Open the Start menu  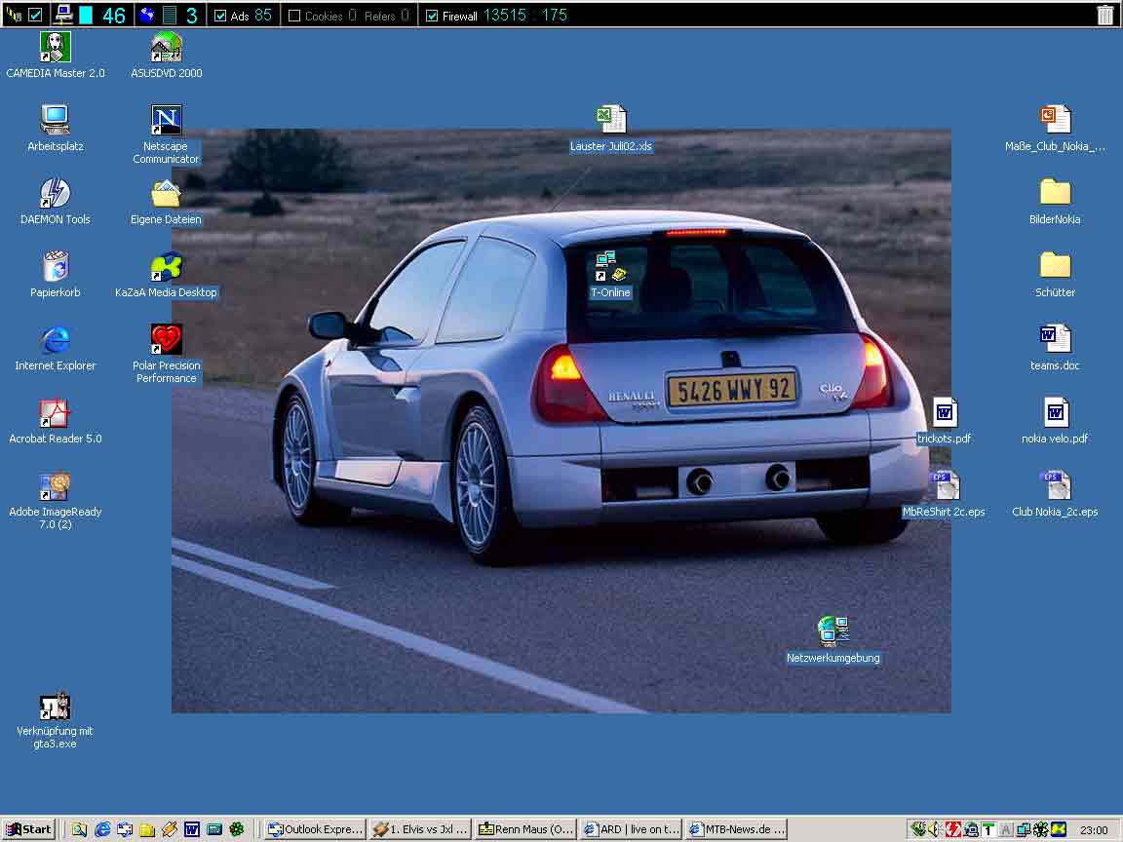(x=29, y=829)
